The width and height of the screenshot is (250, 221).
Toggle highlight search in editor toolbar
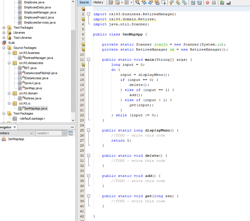click(x=157, y=2)
